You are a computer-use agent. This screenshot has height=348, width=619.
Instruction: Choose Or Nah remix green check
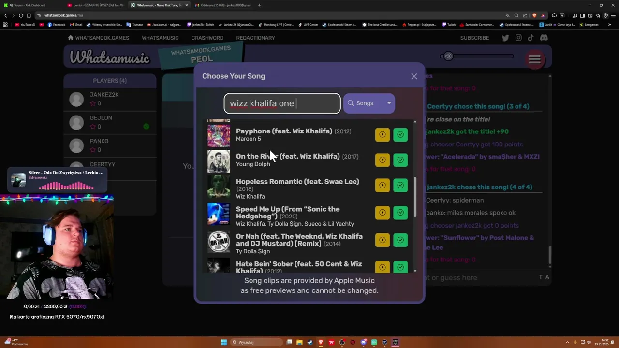pos(400,240)
